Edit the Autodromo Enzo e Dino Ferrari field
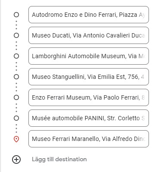The height and width of the screenshot is (172, 161). click(x=89, y=15)
